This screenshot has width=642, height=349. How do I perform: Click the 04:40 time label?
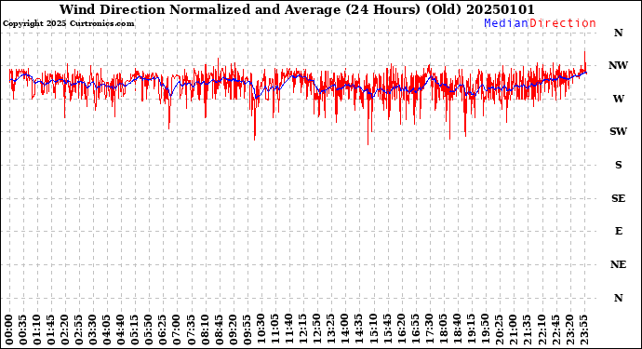[x=121, y=329]
